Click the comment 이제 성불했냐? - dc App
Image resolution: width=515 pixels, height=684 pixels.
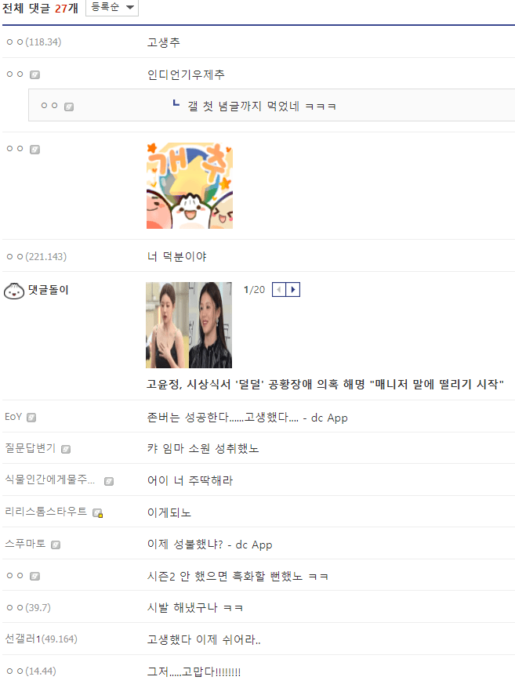[x=210, y=545]
